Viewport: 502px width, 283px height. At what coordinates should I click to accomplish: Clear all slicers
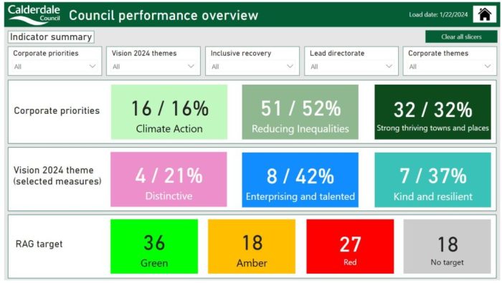click(x=461, y=37)
